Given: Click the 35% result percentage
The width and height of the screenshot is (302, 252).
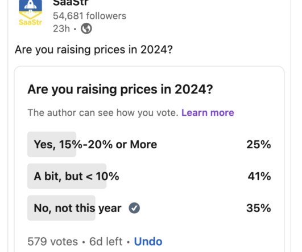Looking at the screenshot, I should click(x=259, y=208).
